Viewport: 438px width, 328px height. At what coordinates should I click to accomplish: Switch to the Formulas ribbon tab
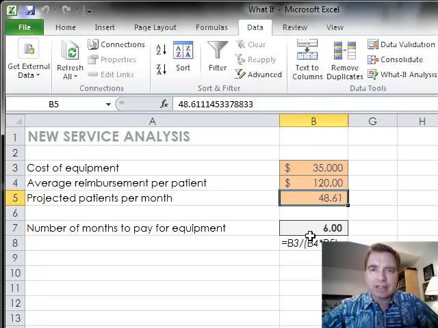pos(211,27)
